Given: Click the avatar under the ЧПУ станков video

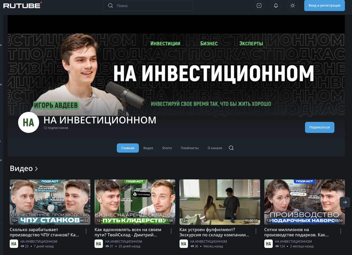Looking at the screenshot, I should [14, 244].
